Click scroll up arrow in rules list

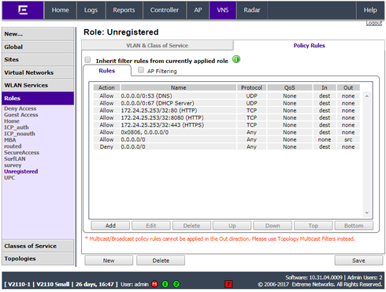[367, 96]
